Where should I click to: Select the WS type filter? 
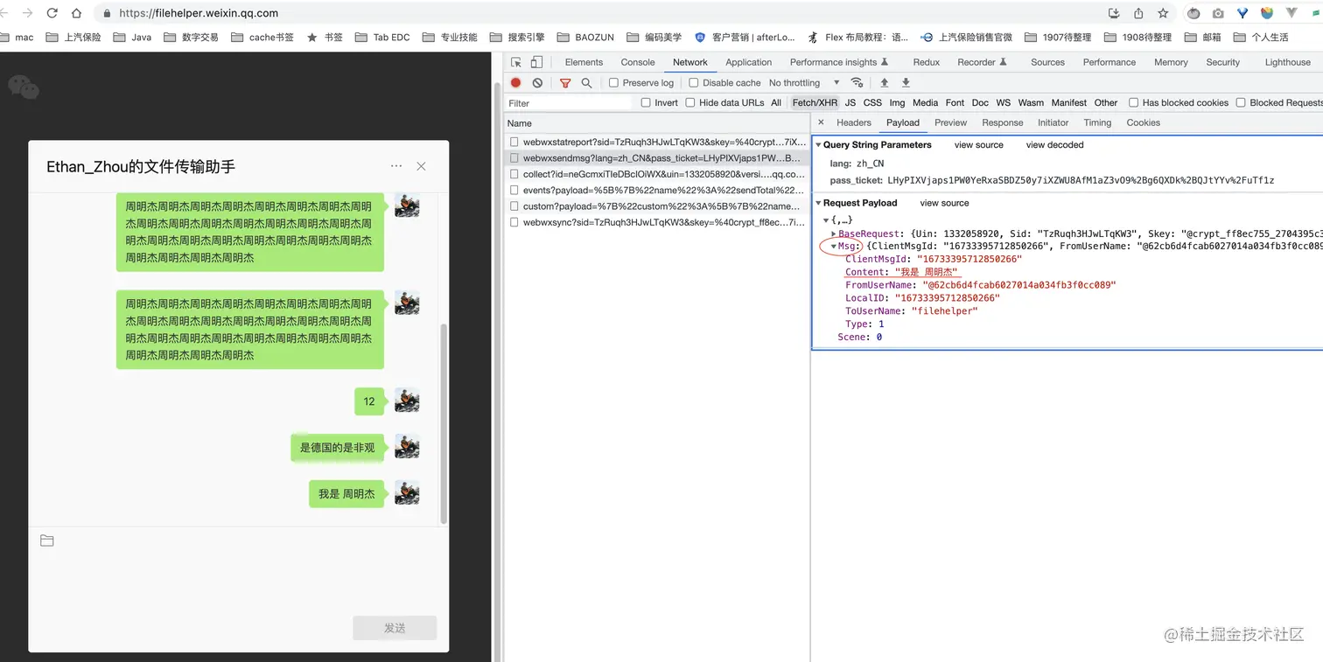pos(1003,102)
